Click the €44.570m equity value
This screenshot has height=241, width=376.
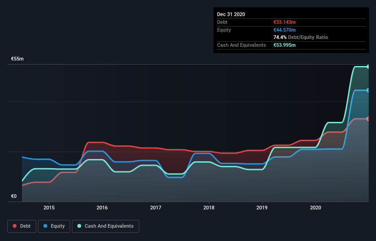(x=284, y=30)
